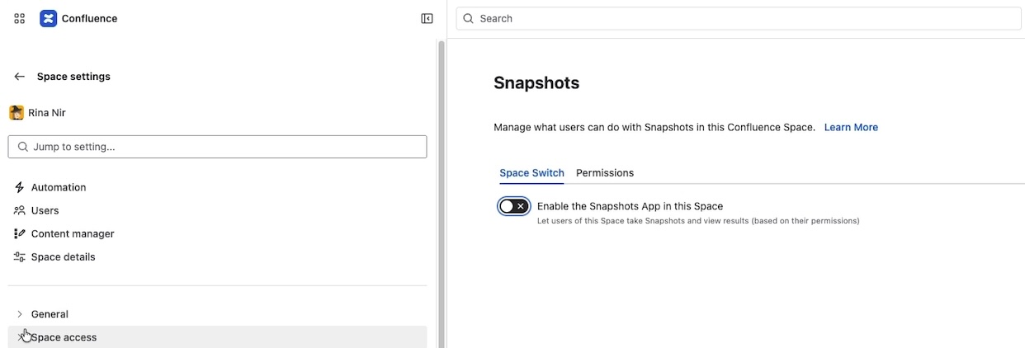Expand the General section chevron
1025x348 pixels.
20,314
